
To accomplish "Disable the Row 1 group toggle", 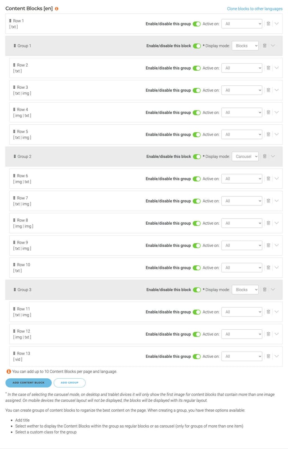I will coord(197,24).
